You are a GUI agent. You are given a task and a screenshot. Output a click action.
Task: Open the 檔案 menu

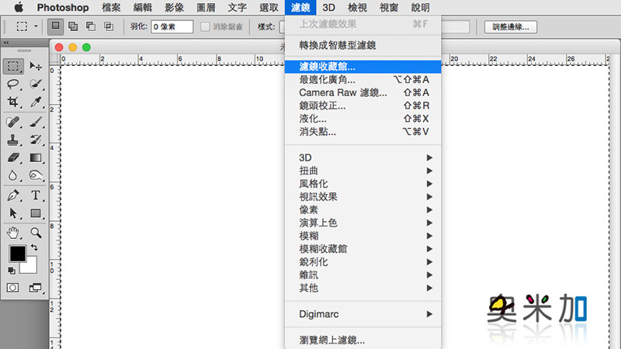pos(111,7)
